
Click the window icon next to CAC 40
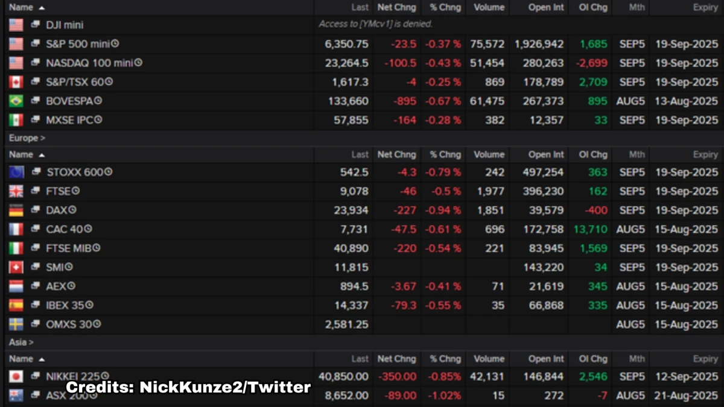(35, 229)
